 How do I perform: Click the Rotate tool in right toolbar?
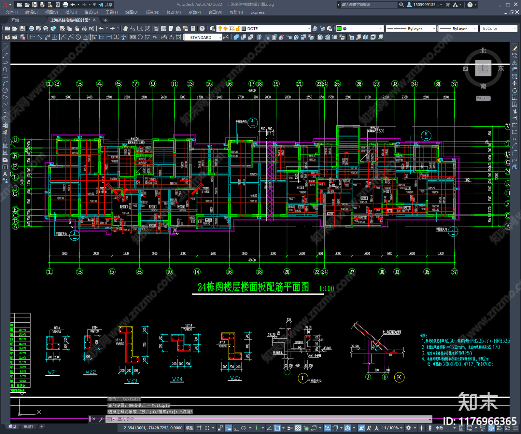click(515, 90)
